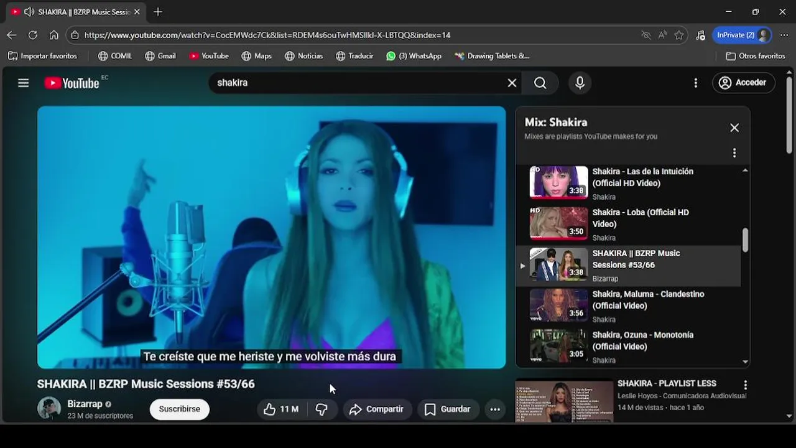Viewport: 796px width, 448px height.
Task: Open the YouTube hamburger guide menu
Action: (x=24, y=83)
